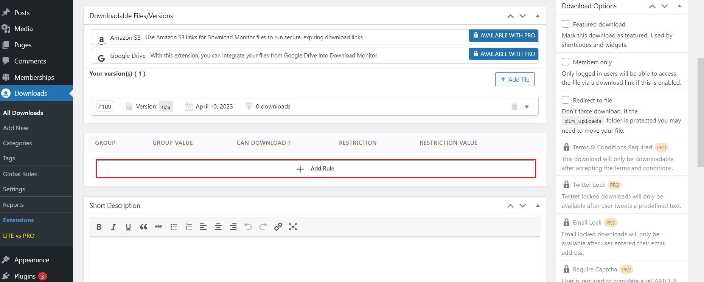The height and width of the screenshot is (282, 704).
Task: Underline text in Short Description editor
Action: (128, 227)
